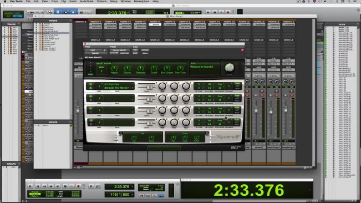This screenshot has width=361, height=203.
Task: Click the Online button in Transport window
Action: pos(30,186)
